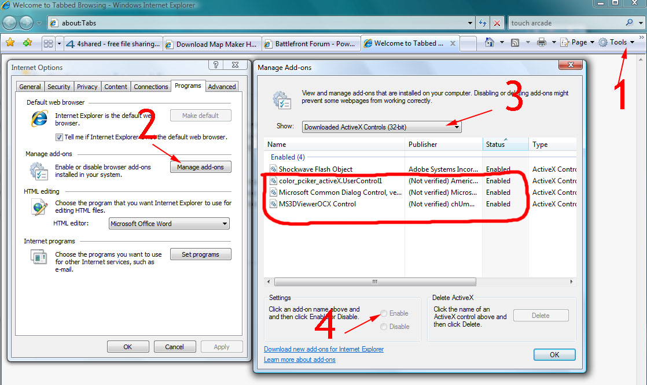Click the Shockwave Flash Object row icon
The height and width of the screenshot is (385, 647).
273,169
